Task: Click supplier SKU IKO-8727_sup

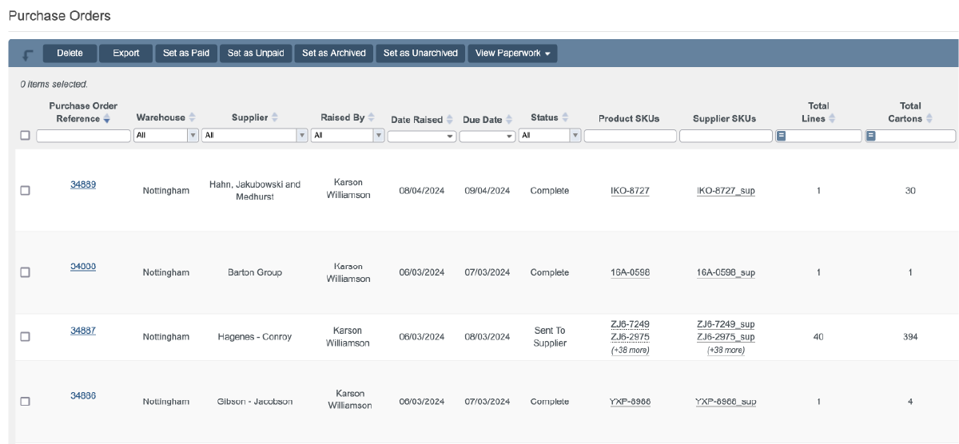Action: point(726,192)
